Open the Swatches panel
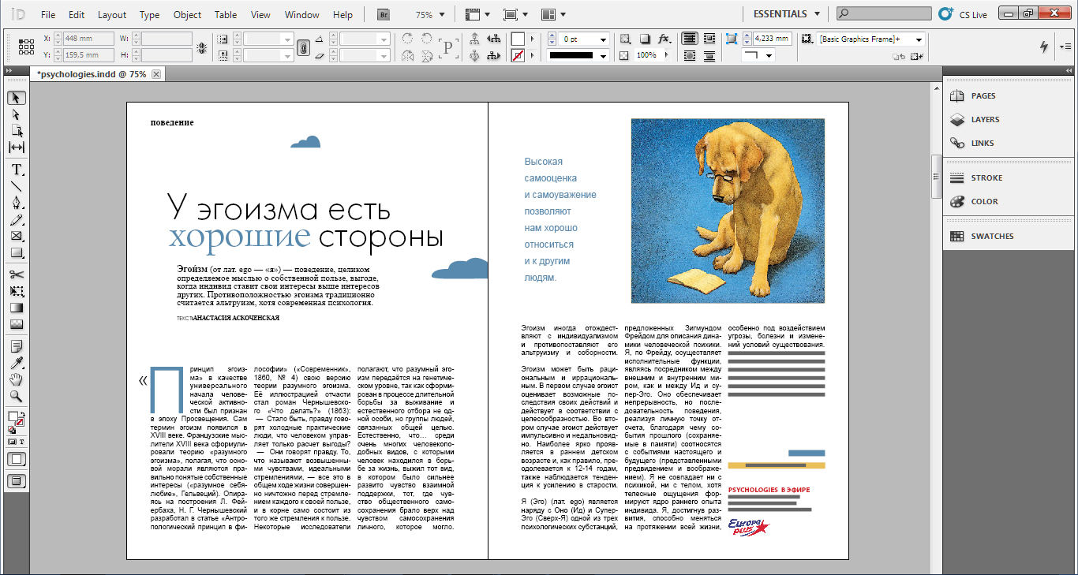Viewport: 1078px width, 575px height. (992, 236)
